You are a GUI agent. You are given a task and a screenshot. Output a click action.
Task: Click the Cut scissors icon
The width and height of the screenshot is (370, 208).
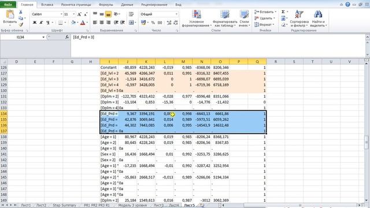pos(21,12)
